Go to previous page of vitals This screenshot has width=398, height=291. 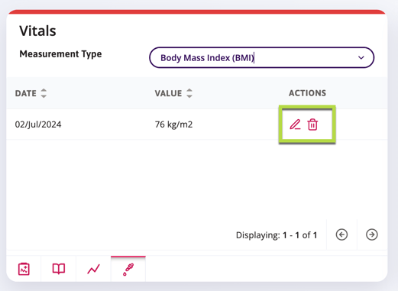pos(341,234)
